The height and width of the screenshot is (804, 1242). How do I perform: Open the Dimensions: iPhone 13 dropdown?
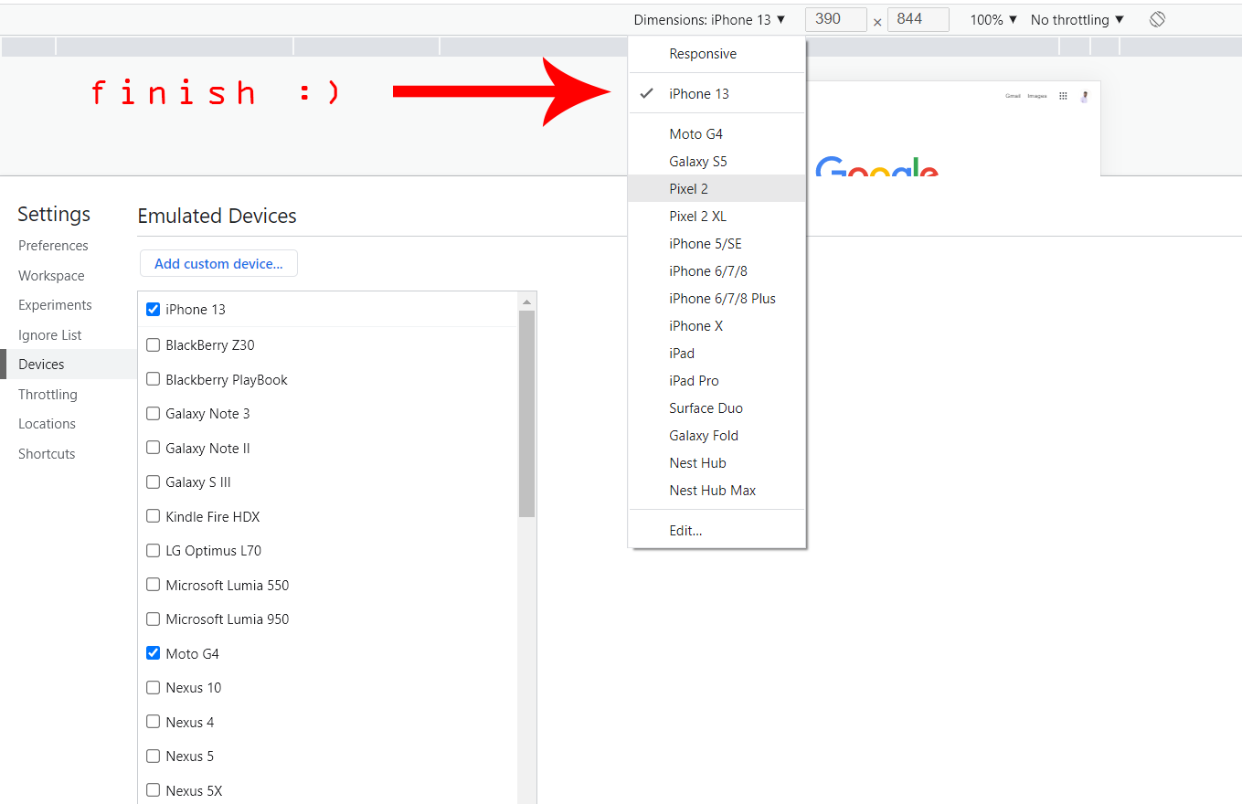[709, 19]
